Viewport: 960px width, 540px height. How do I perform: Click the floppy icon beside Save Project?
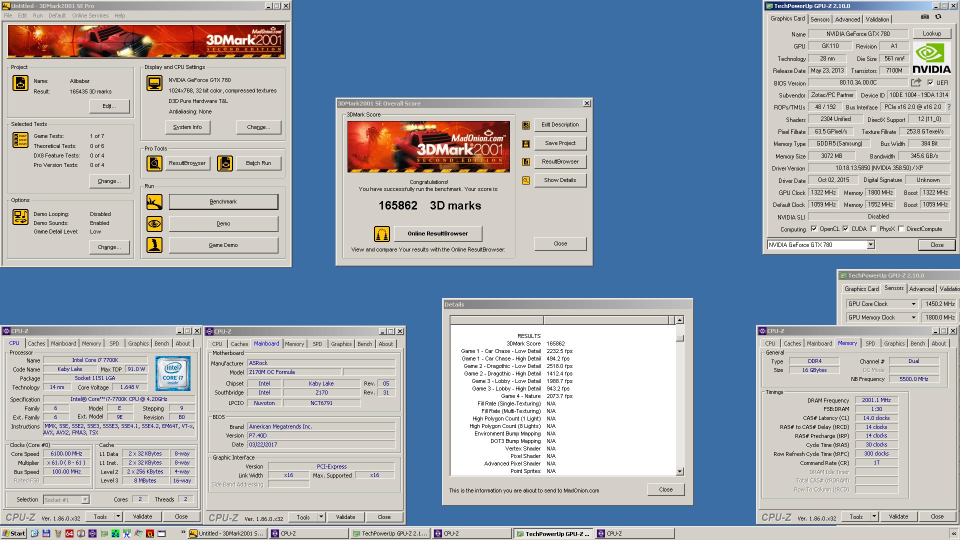pyautogui.click(x=526, y=144)
